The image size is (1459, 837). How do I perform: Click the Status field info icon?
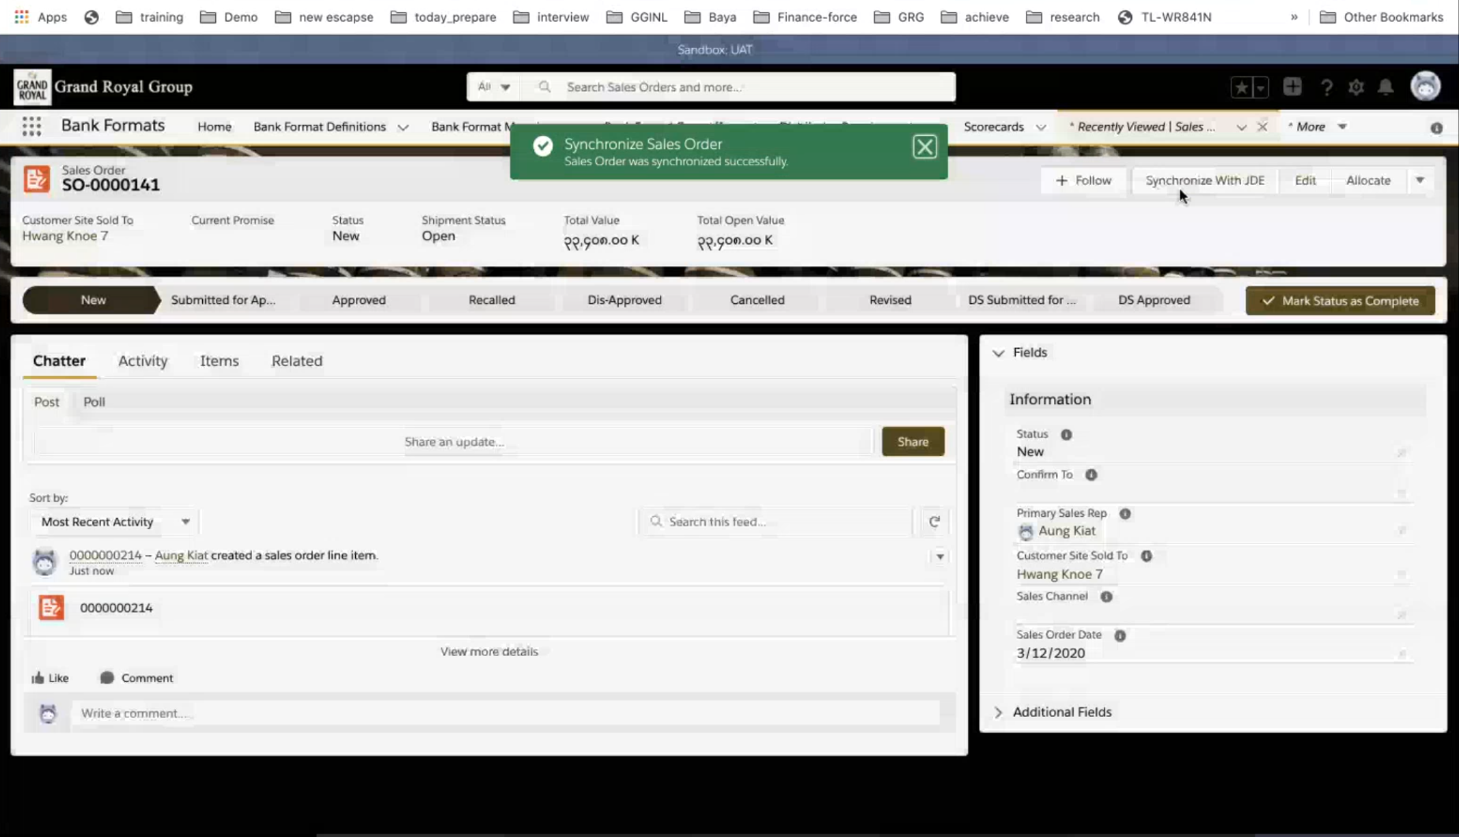click(1066, 434)
